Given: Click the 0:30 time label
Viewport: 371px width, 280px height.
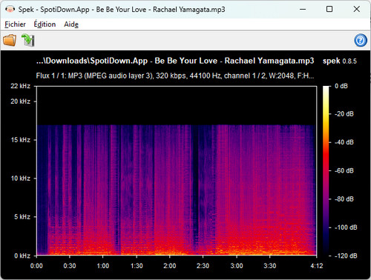Looking at the screenshot, I should pyautogui.click(x=70, y=266).
